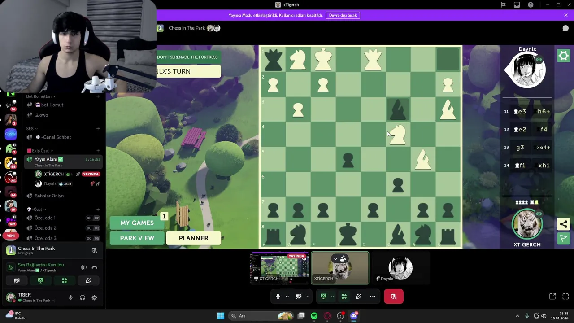Viewport: 574px width, 323px height.
Task: Select the Daynlx participant tile
Action: pos(400,268)
